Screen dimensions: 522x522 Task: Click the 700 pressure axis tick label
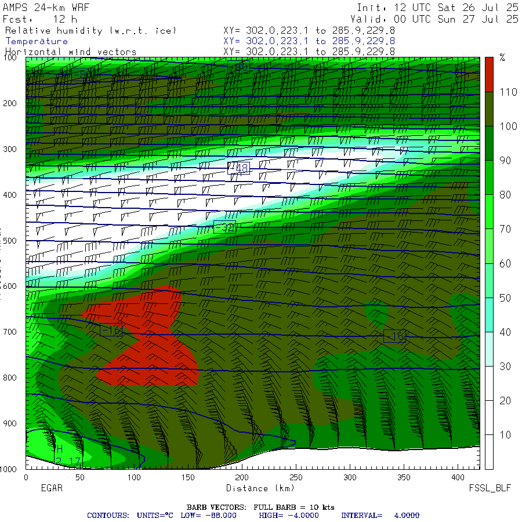click(x=10, y=332)
